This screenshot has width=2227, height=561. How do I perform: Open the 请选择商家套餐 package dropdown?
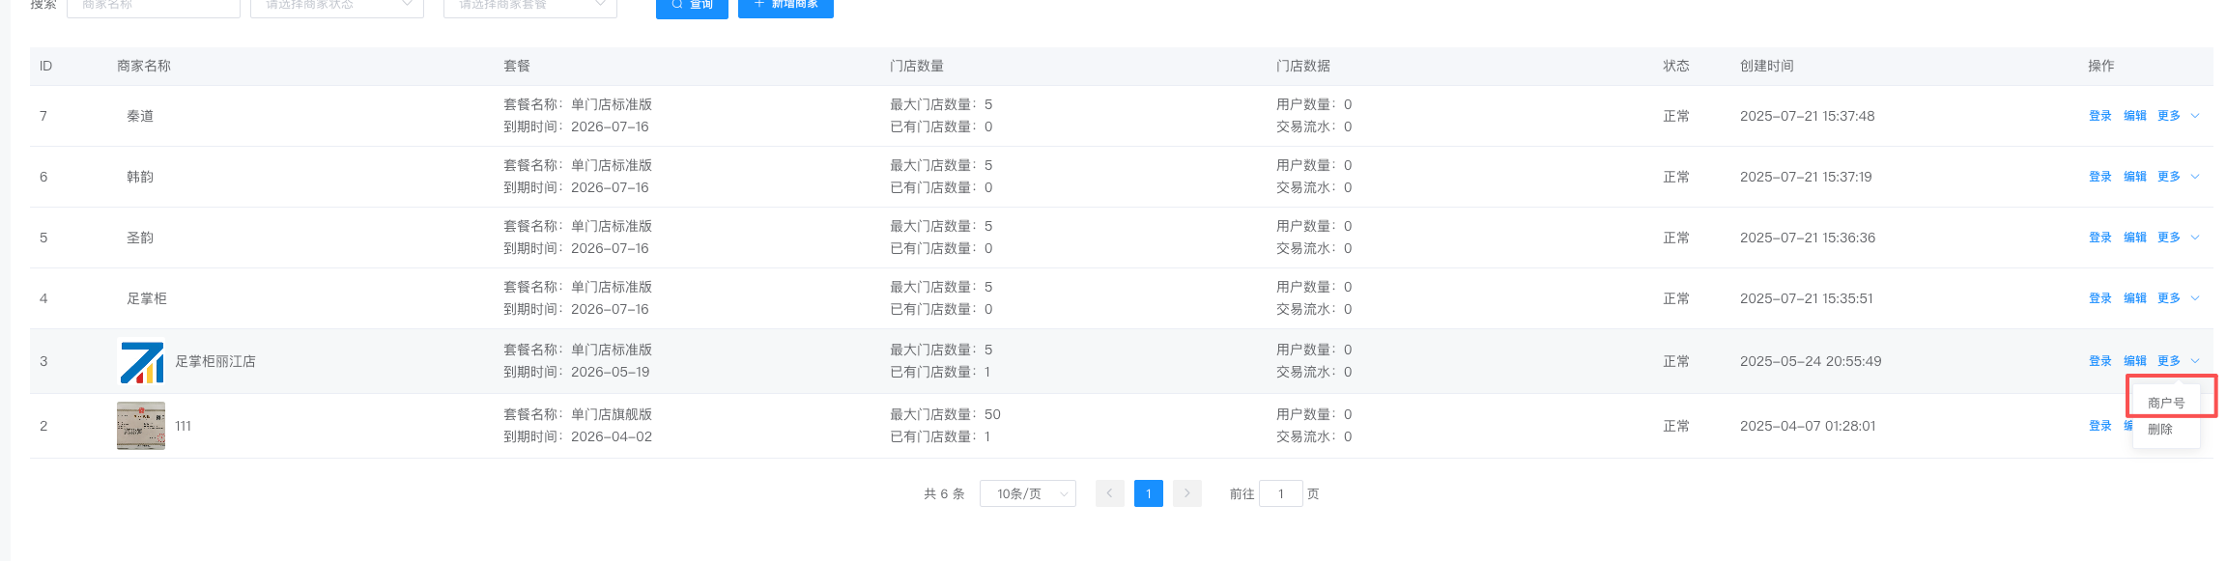point(529,6)
